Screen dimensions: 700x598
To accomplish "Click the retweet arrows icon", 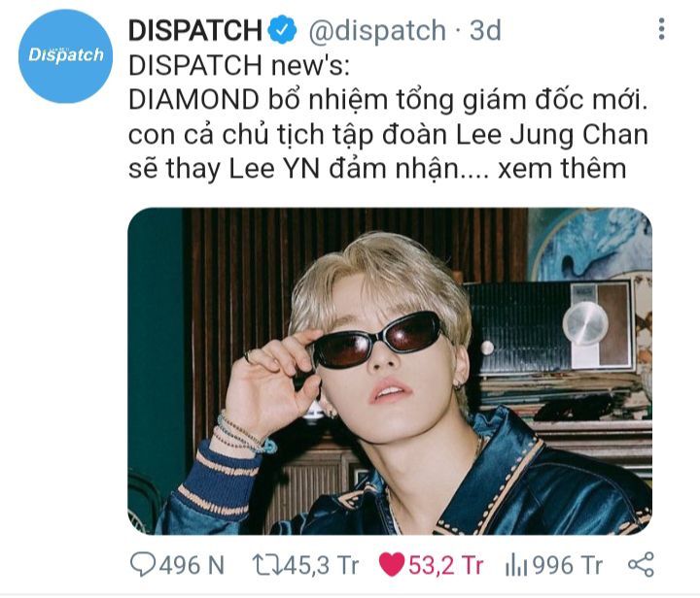I will click(x=266, y=565).
